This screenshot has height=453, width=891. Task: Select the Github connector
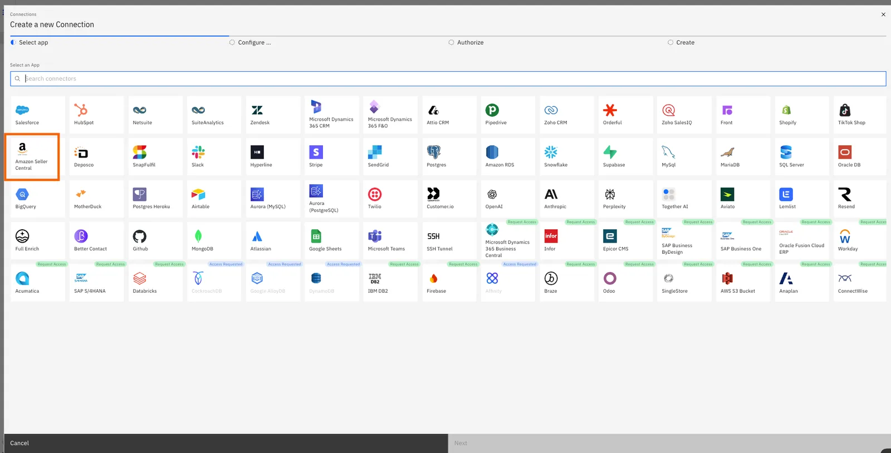pyautogui.click(x=155, y=241)
